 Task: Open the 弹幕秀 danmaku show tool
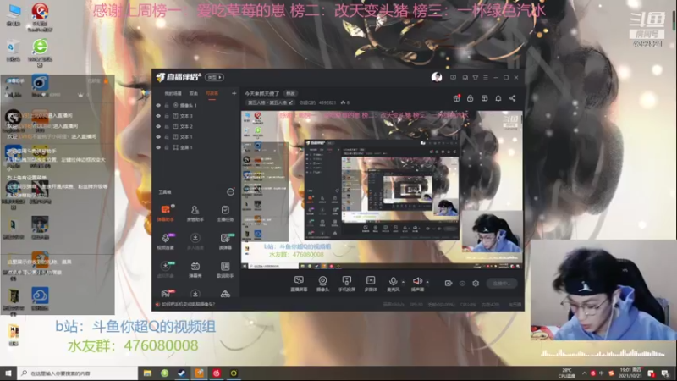coord(195,269)
